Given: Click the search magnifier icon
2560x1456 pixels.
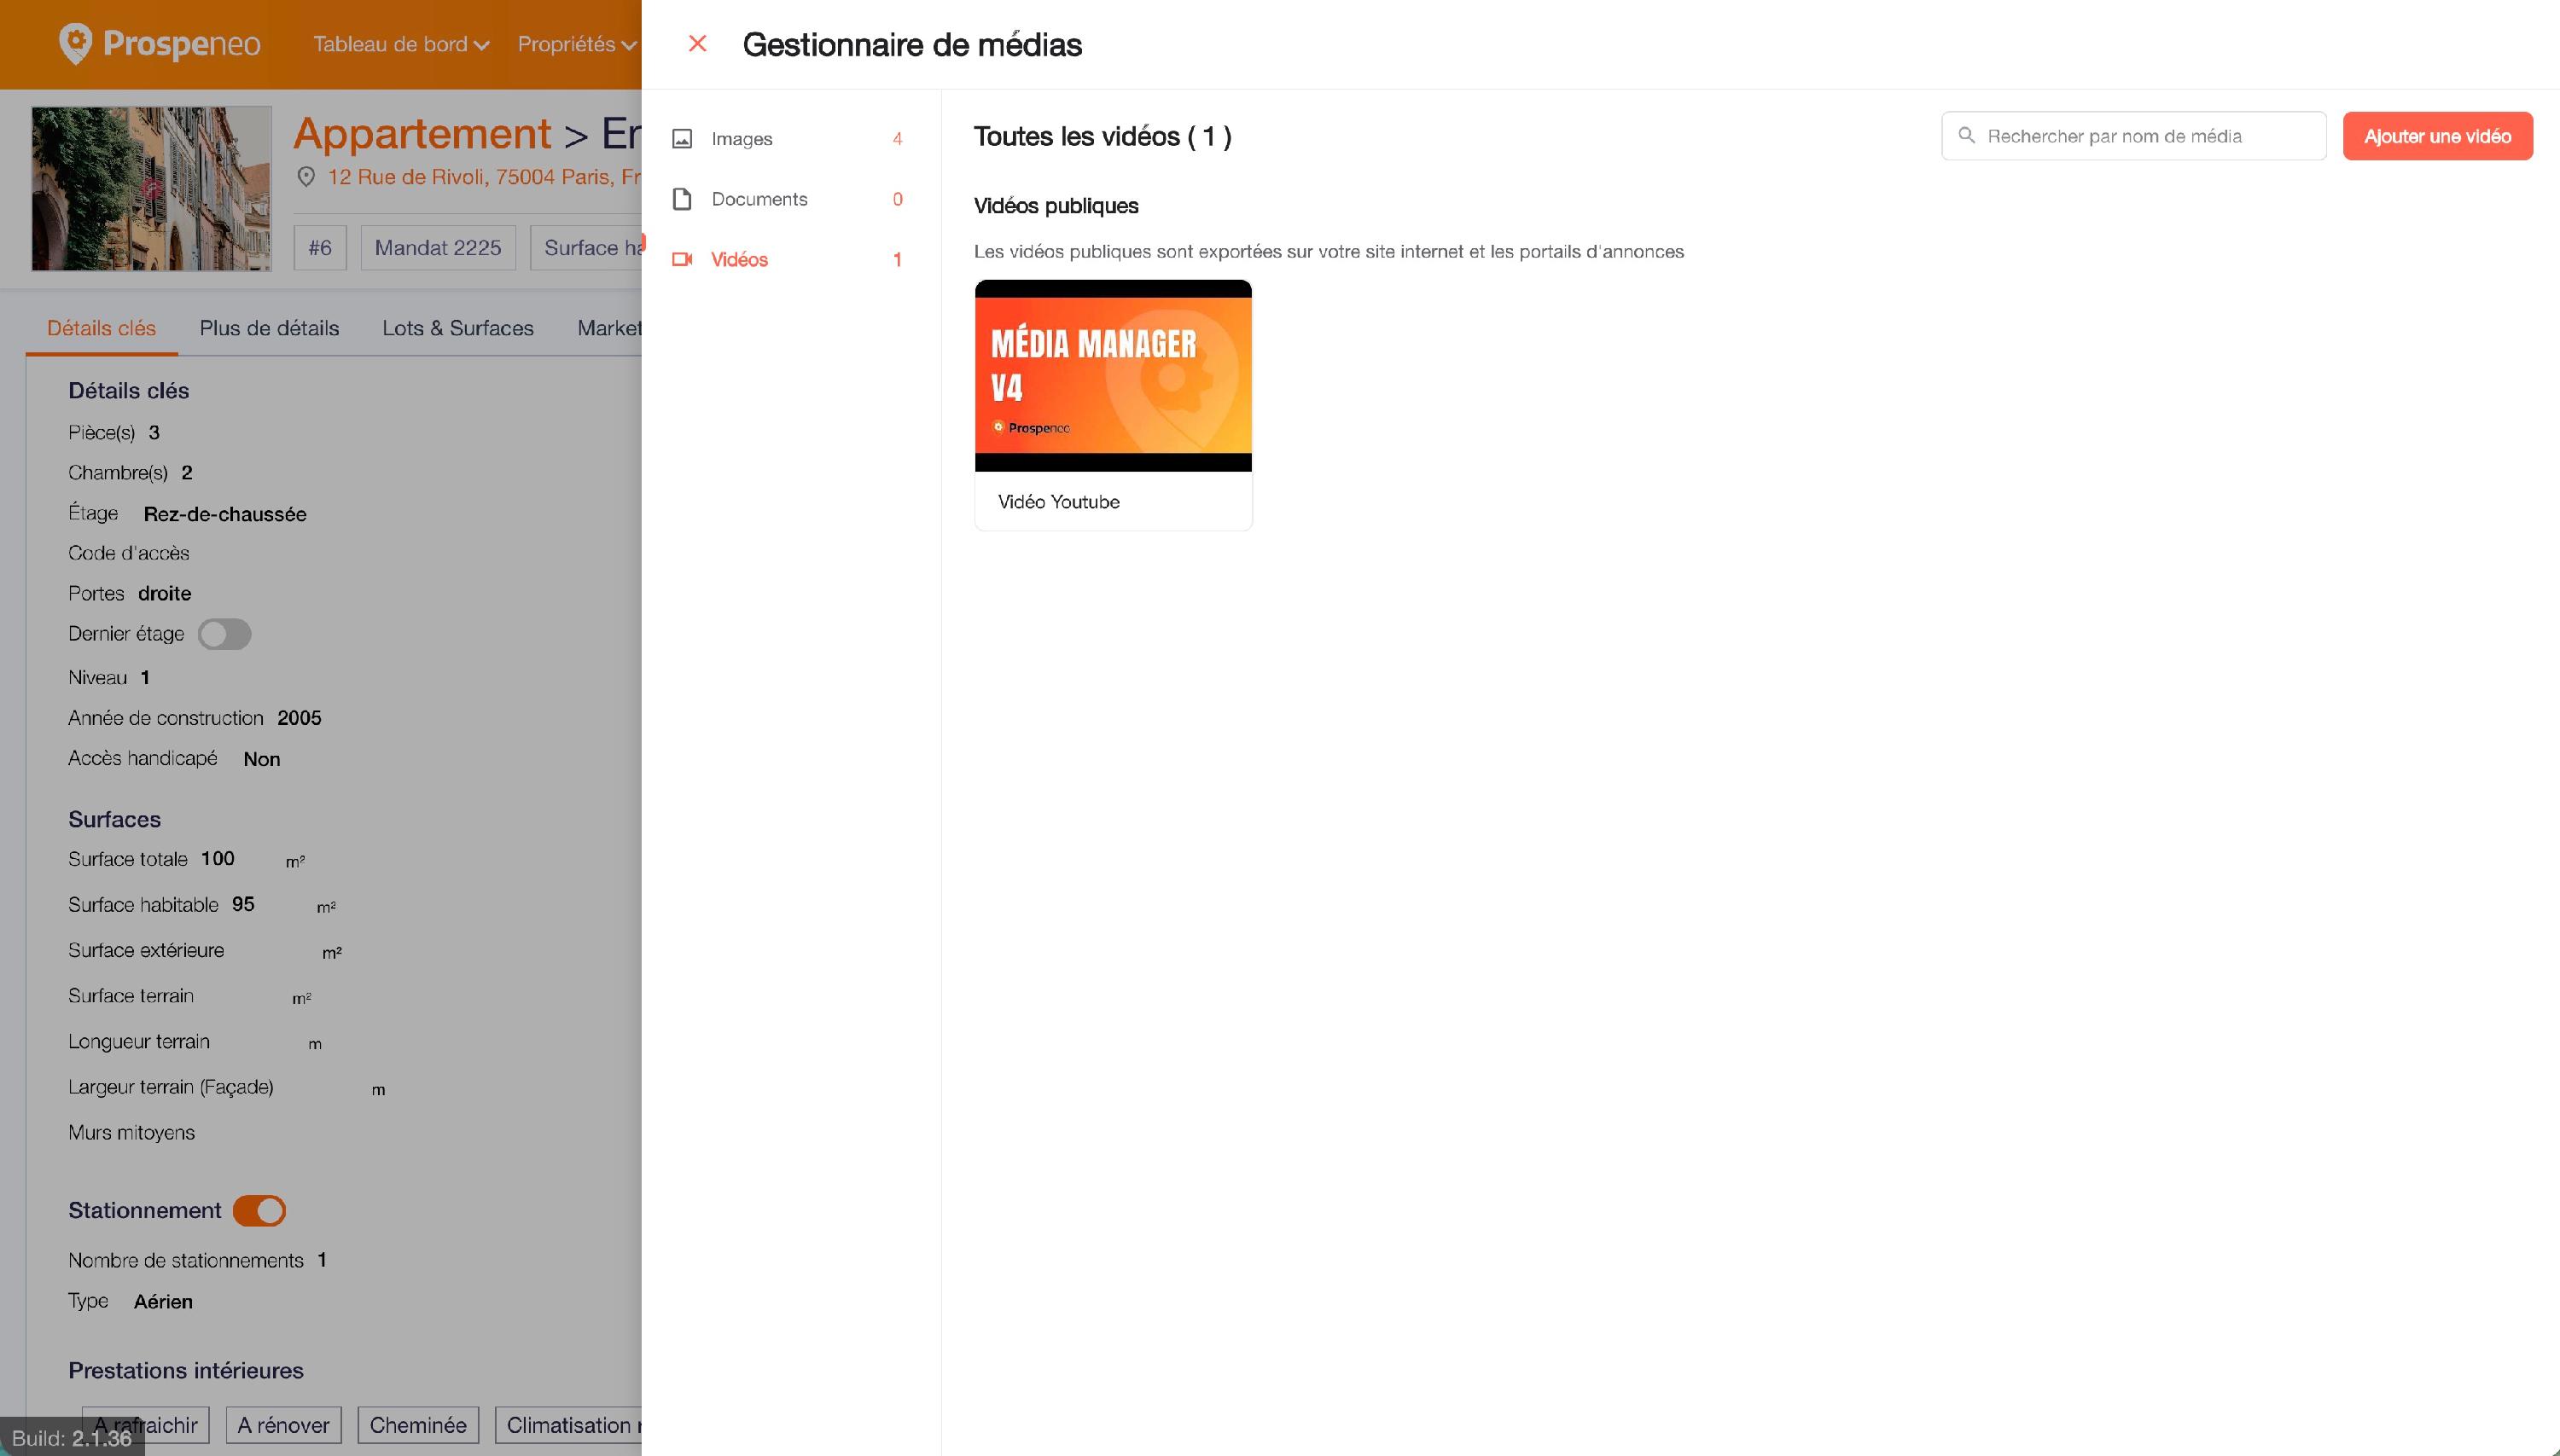Looking at the screenshot, I should [x=1966, y=135].
